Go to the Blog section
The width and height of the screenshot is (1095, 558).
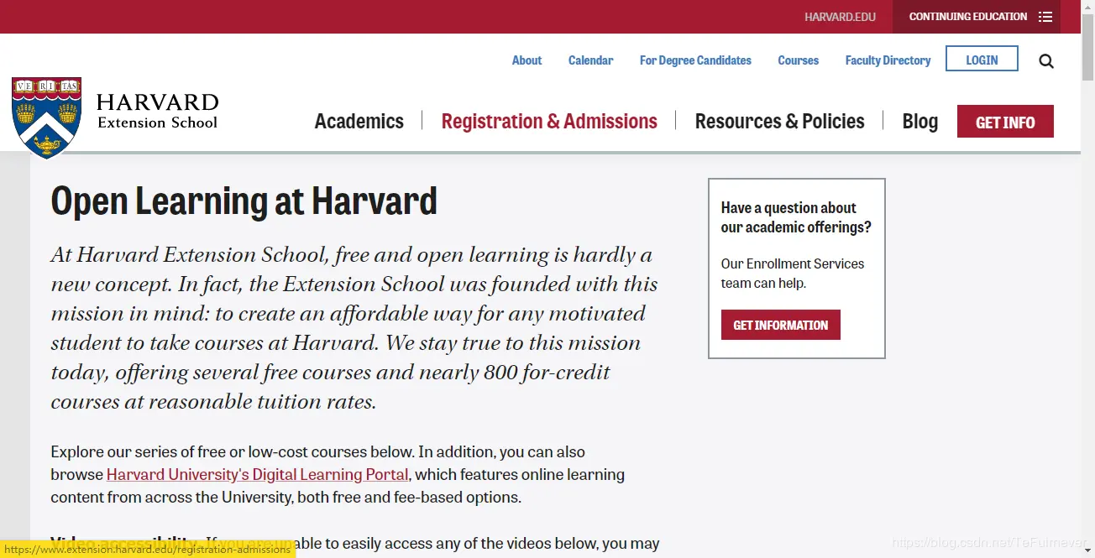[919, 122]
